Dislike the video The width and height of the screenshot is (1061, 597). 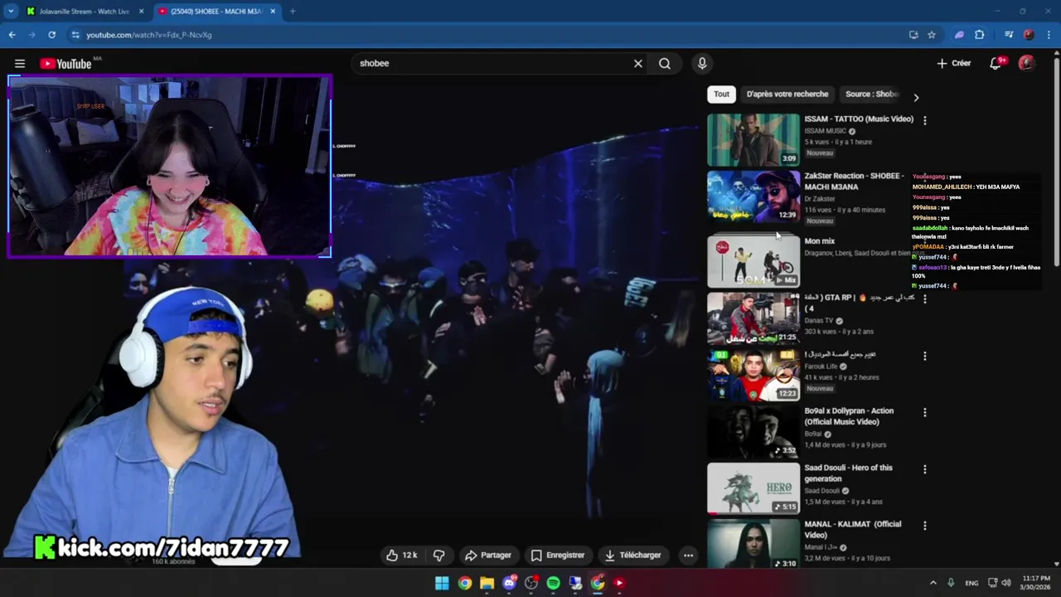pos(439,555)
